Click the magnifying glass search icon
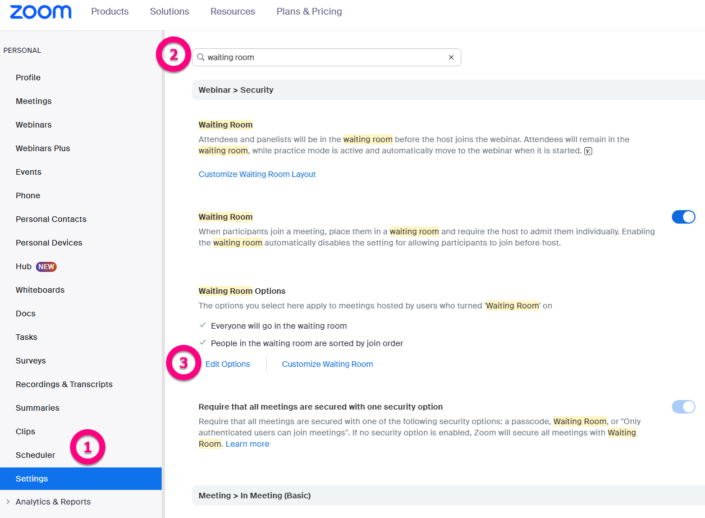Viewport: 705px width, 518px height. pos(200,57)
